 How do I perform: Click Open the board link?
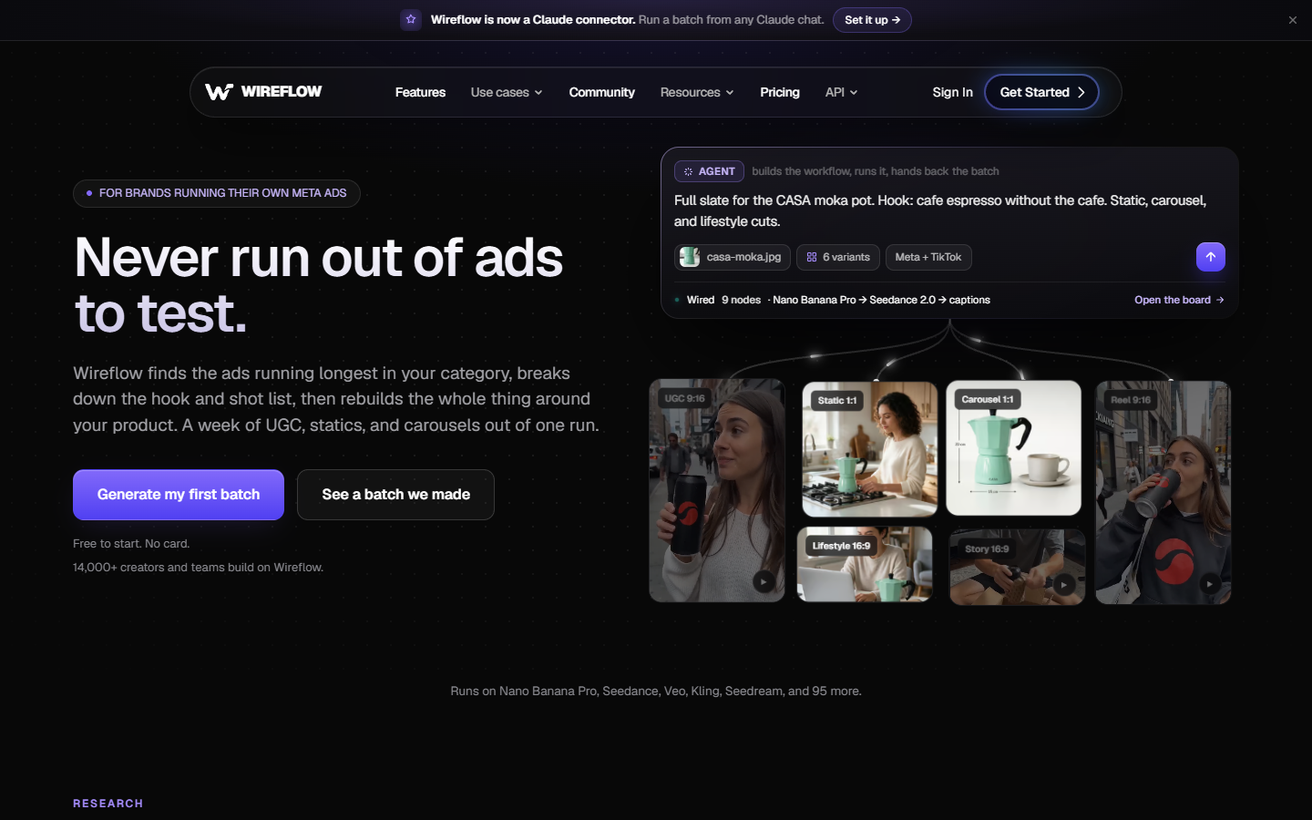coord(1179,300)
